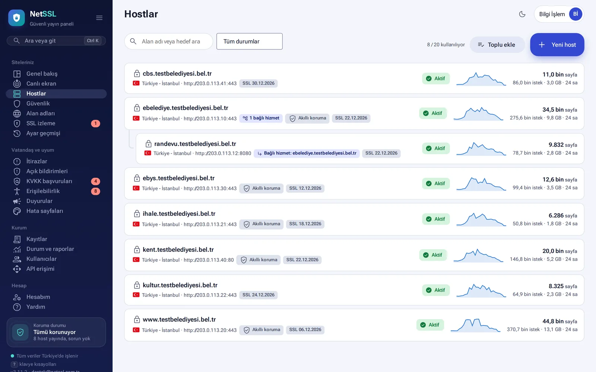Click traffic sparkline for cbs.testbelediyesi.bel.tr
This screenshot has height=372, width=596.
coord(481,78)
